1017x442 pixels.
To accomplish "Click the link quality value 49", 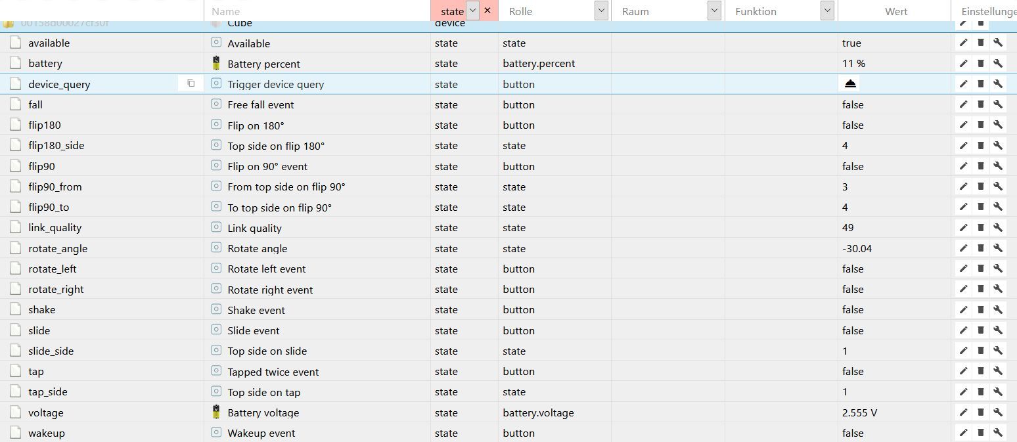I will coord(847,228).
